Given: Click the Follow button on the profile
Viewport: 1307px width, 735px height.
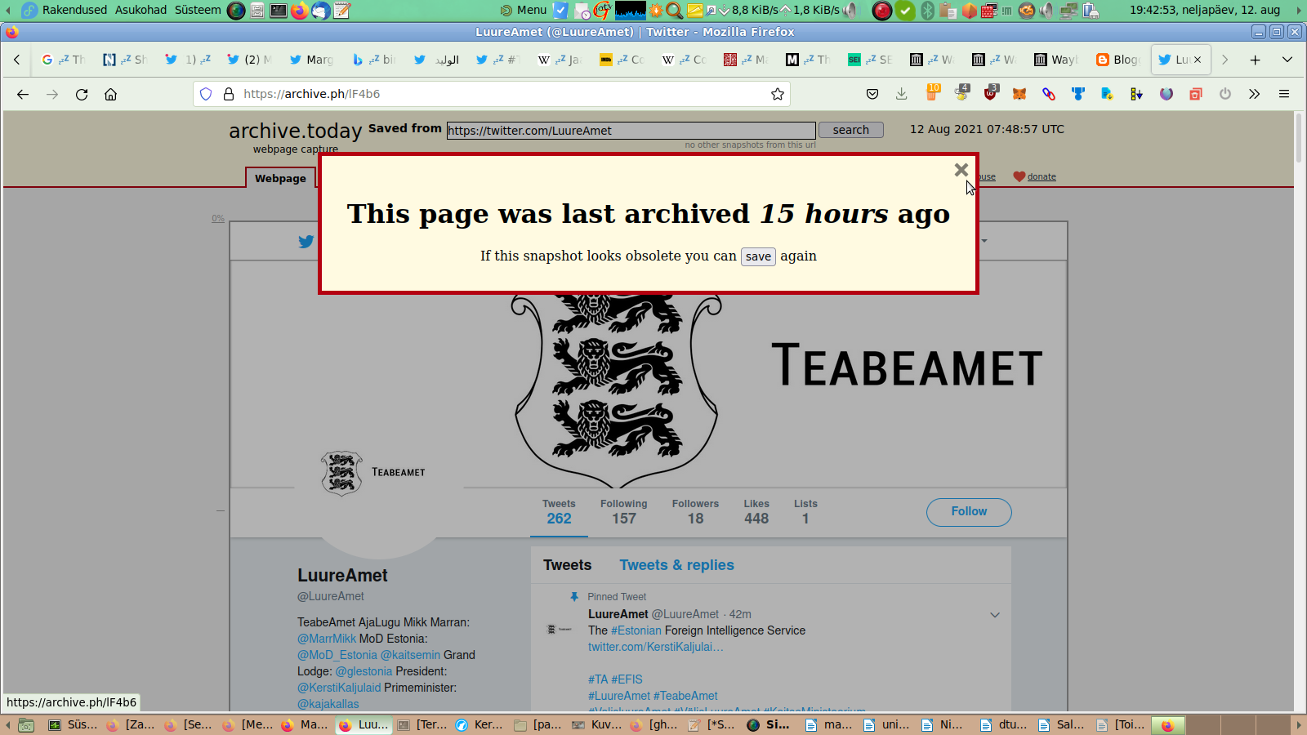Looking at the screenshot, I should tap(969, 512).
